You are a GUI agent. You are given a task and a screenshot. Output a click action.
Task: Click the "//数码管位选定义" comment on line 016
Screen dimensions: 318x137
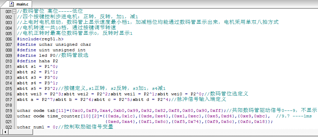point(226,94)
